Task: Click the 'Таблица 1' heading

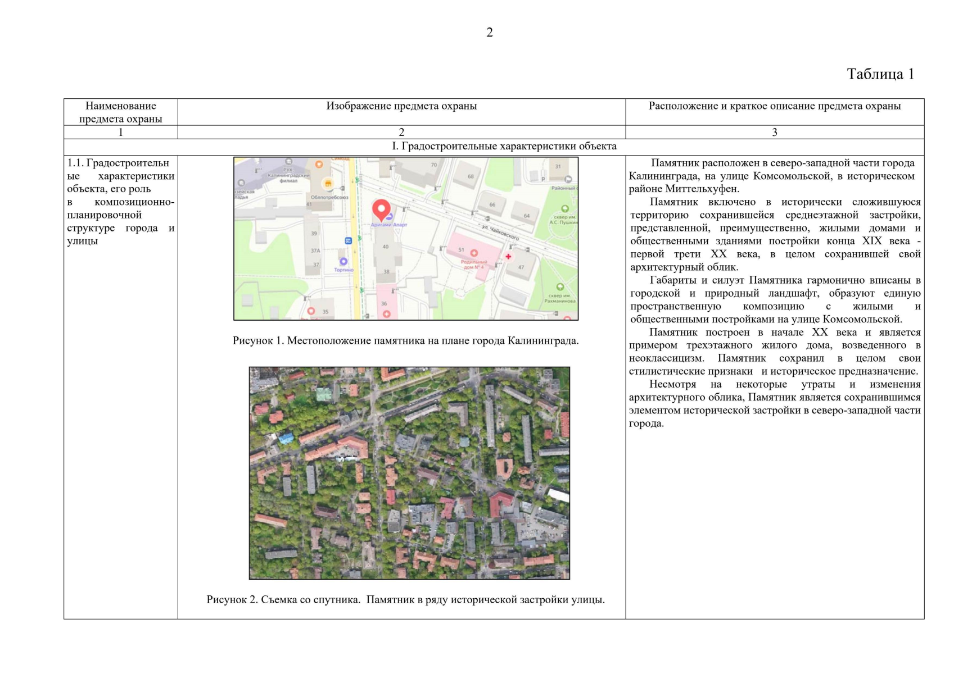Action: click(880, 74)
